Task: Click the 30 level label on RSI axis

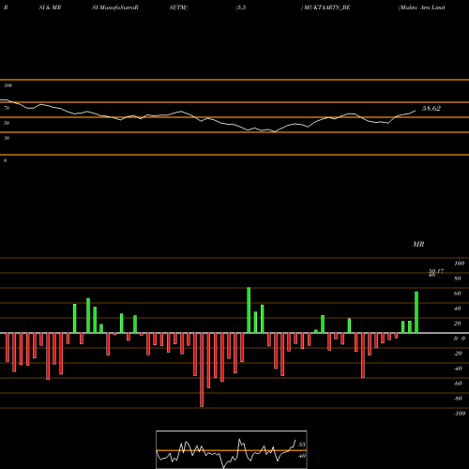Action: (7, 138)
